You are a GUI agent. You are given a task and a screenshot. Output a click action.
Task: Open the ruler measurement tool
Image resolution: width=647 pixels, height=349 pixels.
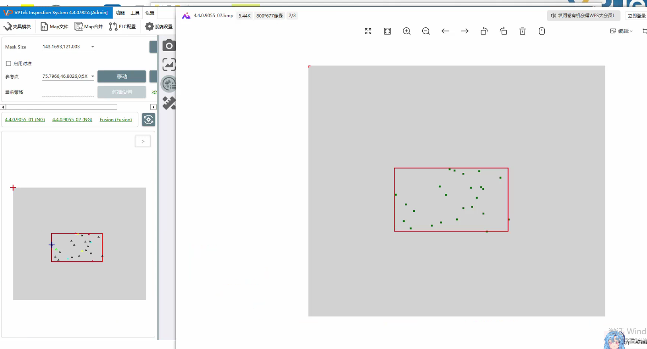[x=169, y=103]
